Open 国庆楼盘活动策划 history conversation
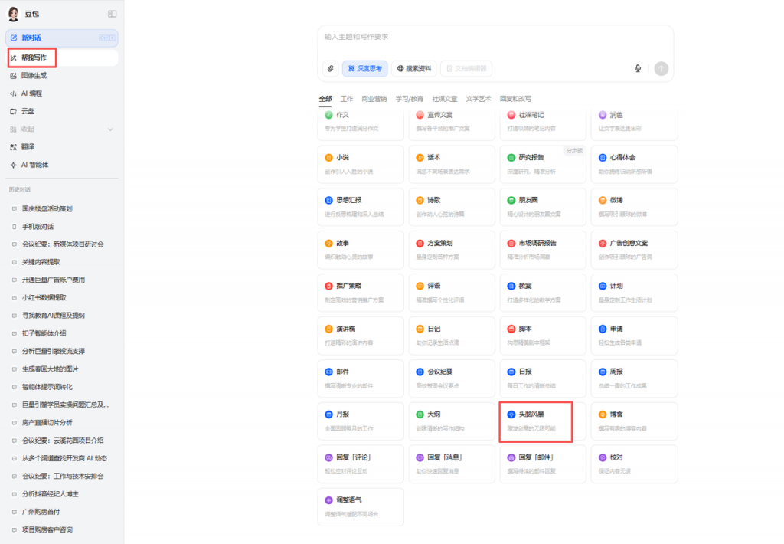This screenshot has width=784, height=544. (47, 208)
